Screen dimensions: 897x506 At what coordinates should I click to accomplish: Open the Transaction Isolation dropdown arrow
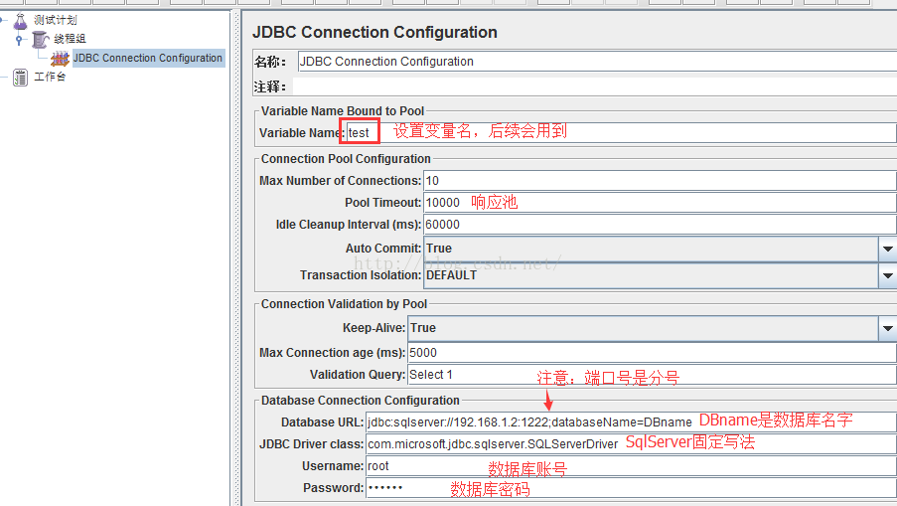(887, 276)
